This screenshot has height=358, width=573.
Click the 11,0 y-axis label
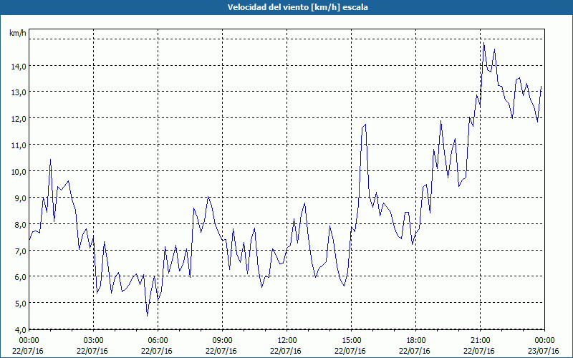(19, 145)
